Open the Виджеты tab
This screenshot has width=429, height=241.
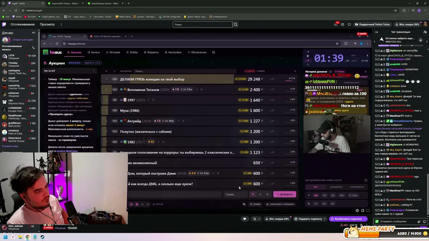(151, 52)
